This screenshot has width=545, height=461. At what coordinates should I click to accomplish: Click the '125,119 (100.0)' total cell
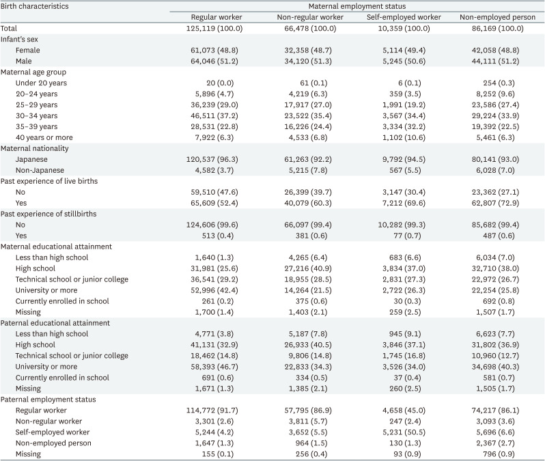click(x=215, y=29)
